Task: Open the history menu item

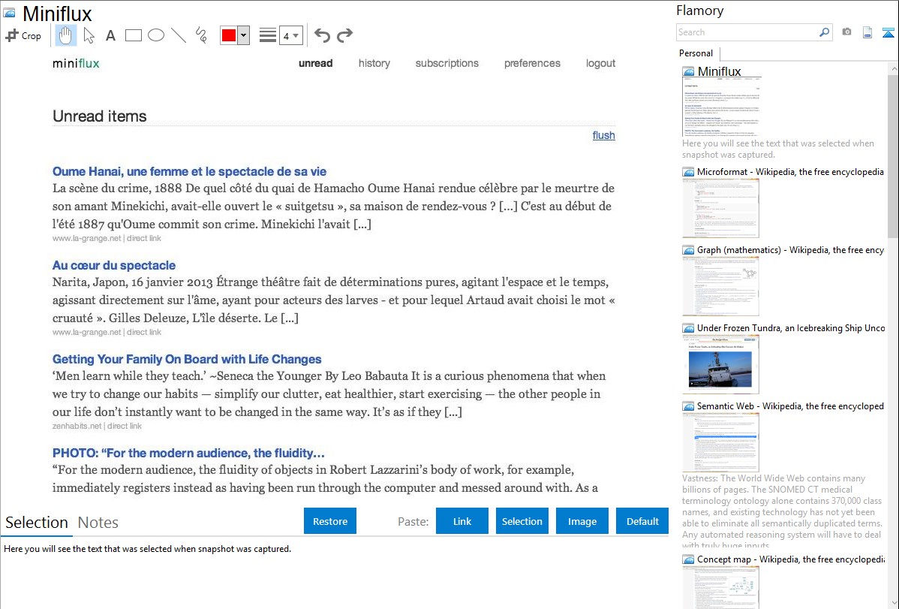Action: tap(374, 63)
